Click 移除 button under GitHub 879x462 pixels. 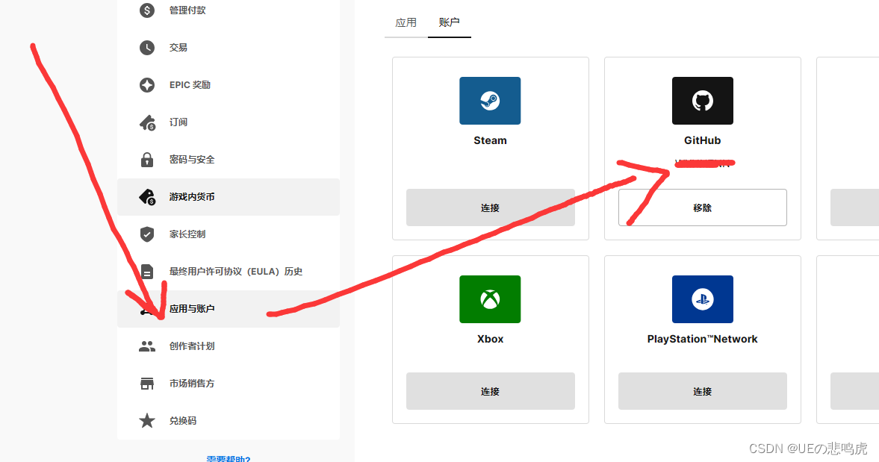tap(703, 207)
